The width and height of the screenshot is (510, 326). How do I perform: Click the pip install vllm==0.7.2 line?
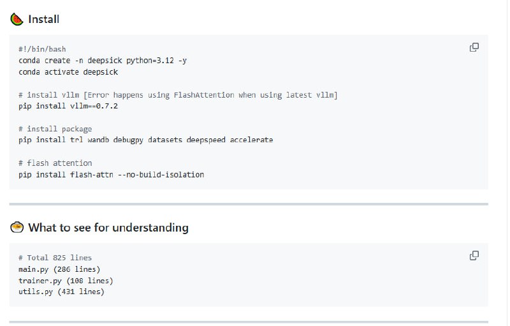[68, 106]
